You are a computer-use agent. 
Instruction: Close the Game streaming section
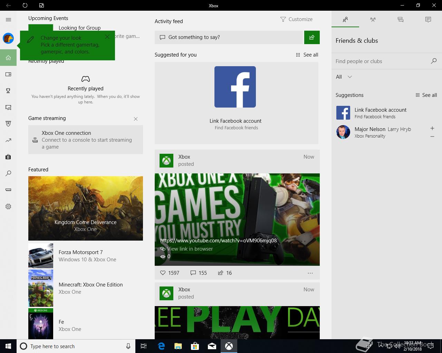click(136, 119)
